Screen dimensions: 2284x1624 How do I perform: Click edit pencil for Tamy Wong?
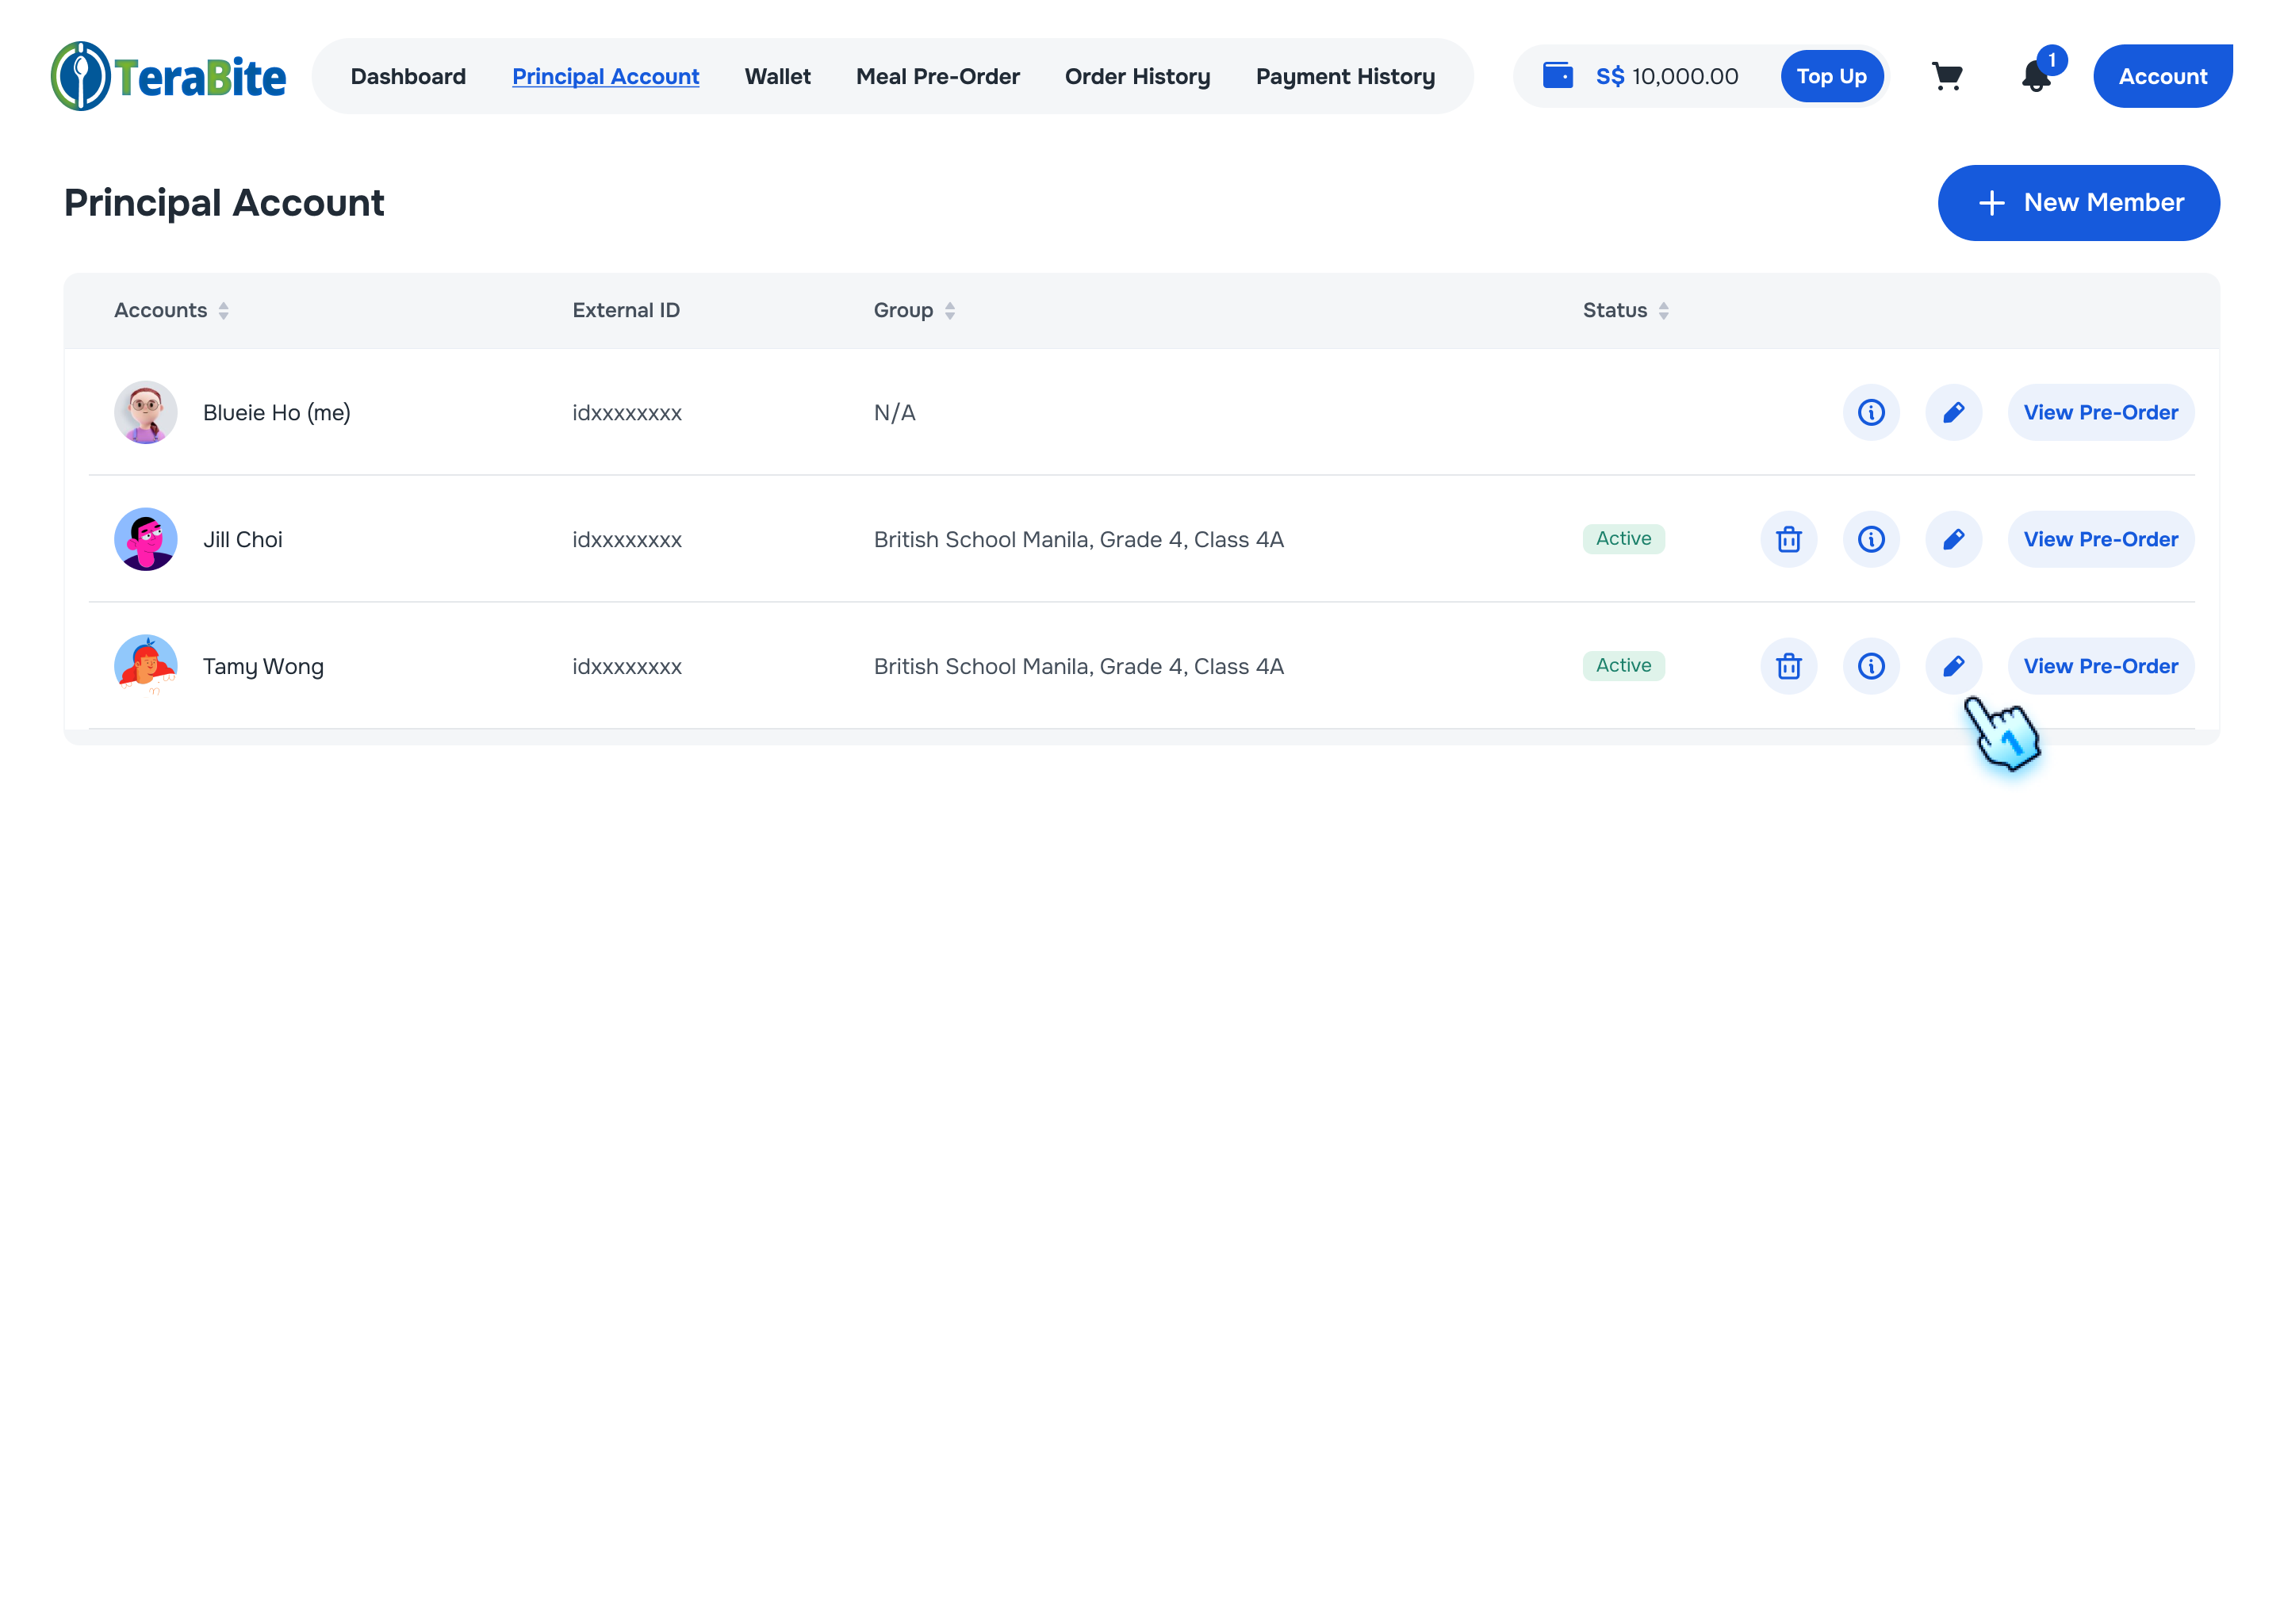[x=1952, y=666]
